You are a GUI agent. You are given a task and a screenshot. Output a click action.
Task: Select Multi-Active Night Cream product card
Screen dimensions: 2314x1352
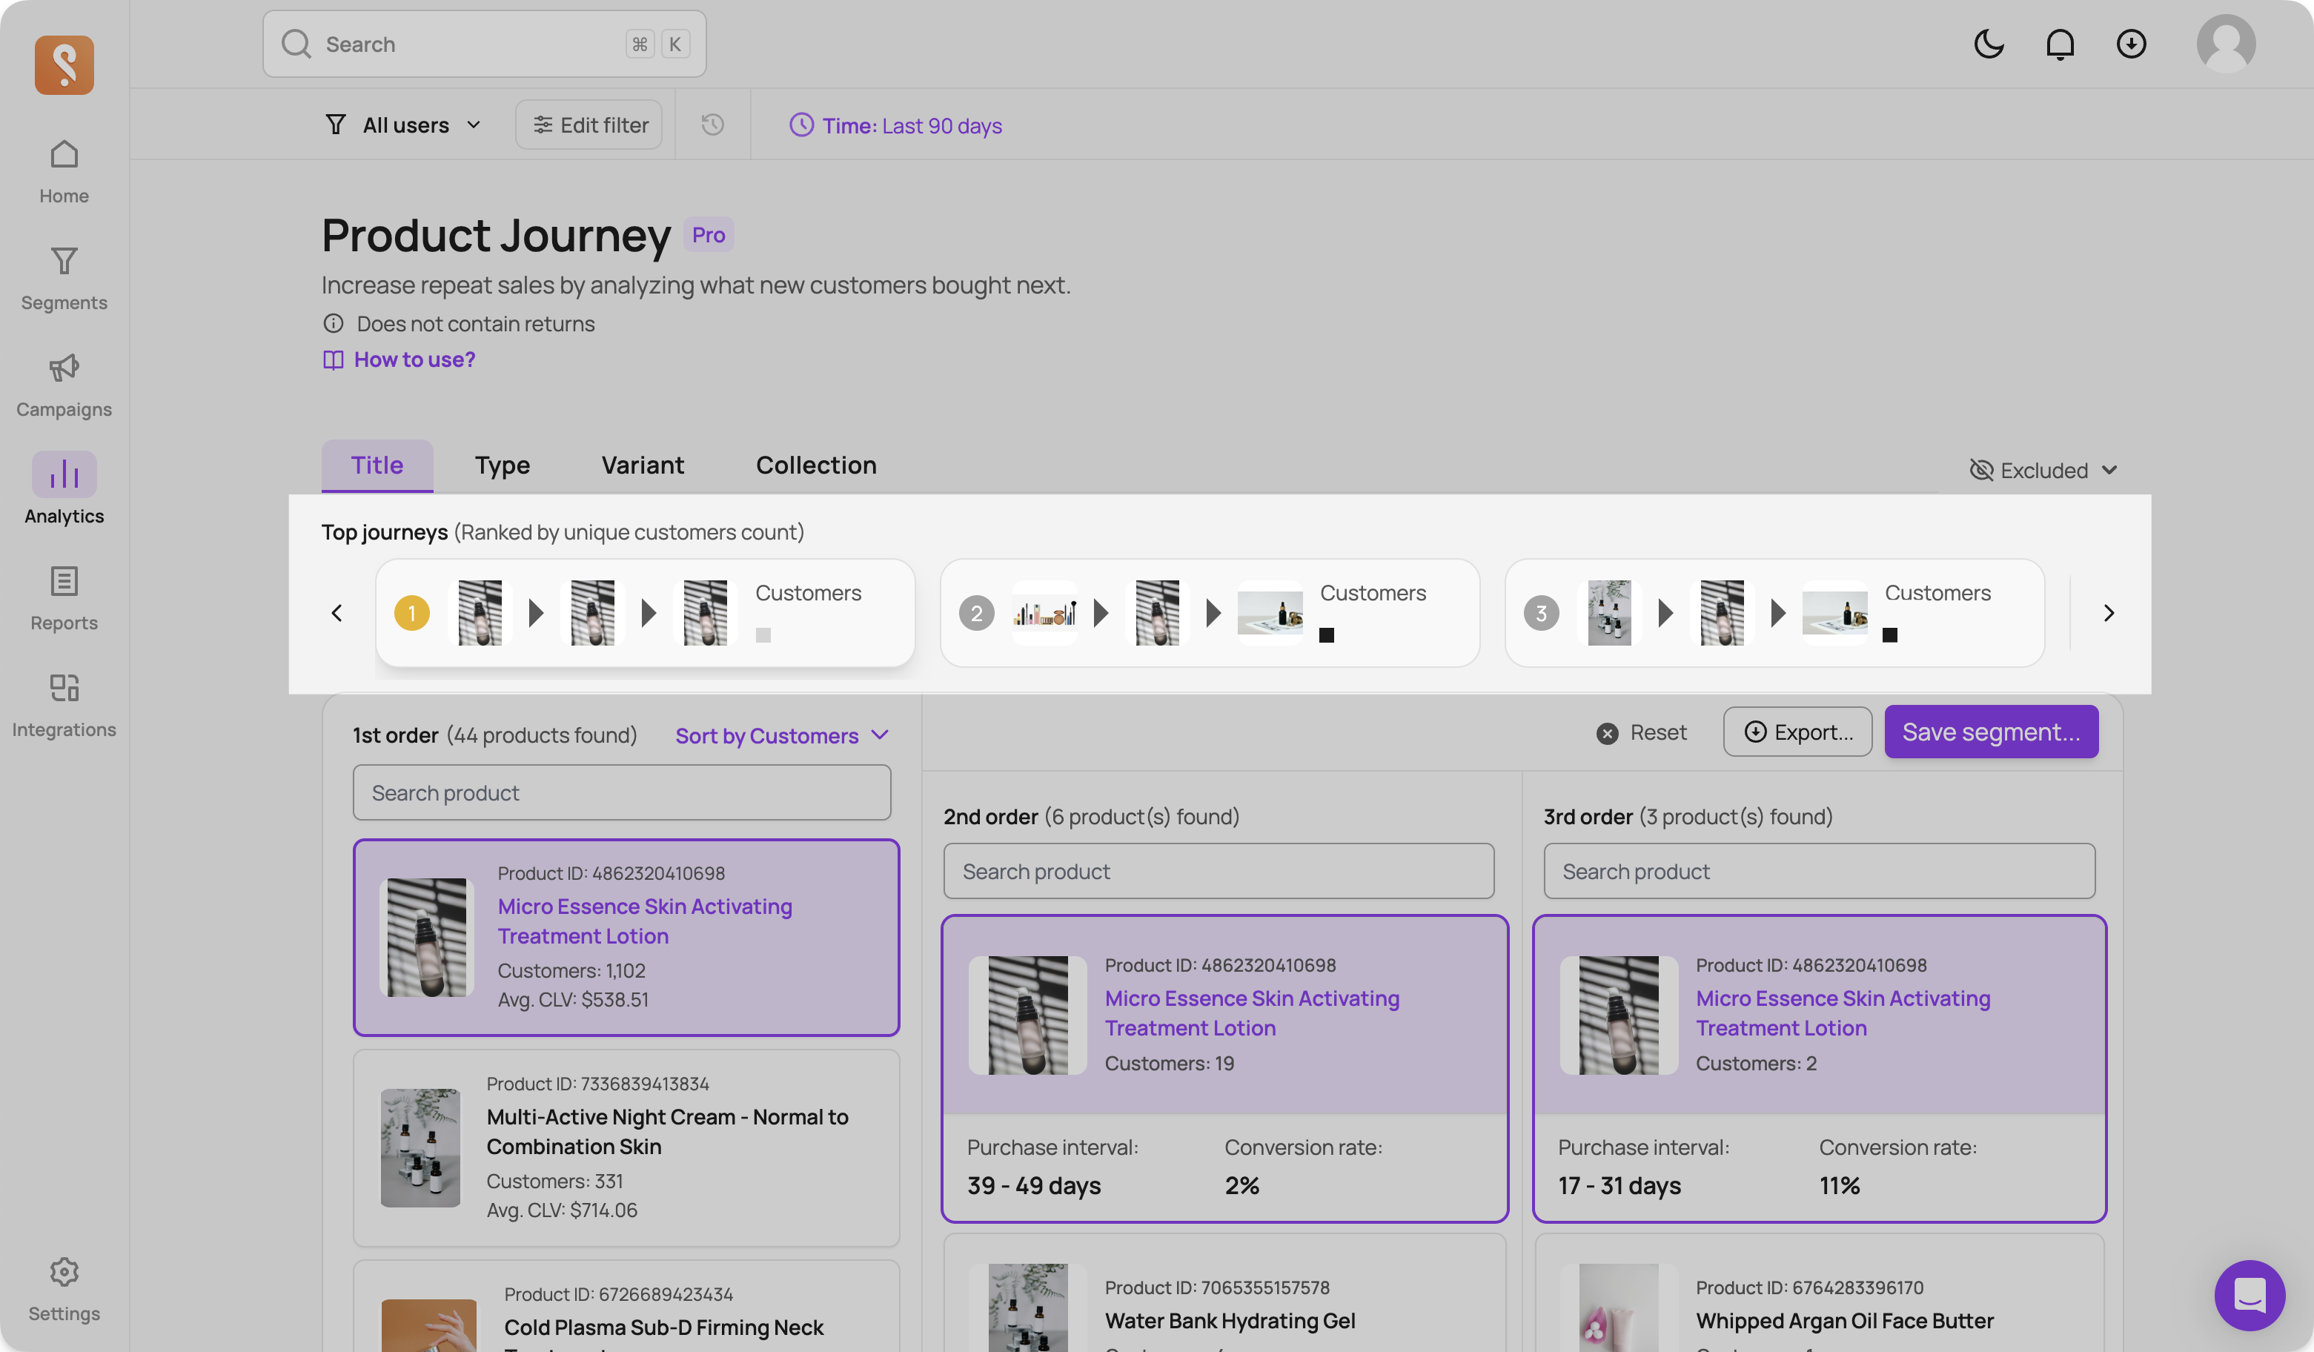pos(626,1148)
